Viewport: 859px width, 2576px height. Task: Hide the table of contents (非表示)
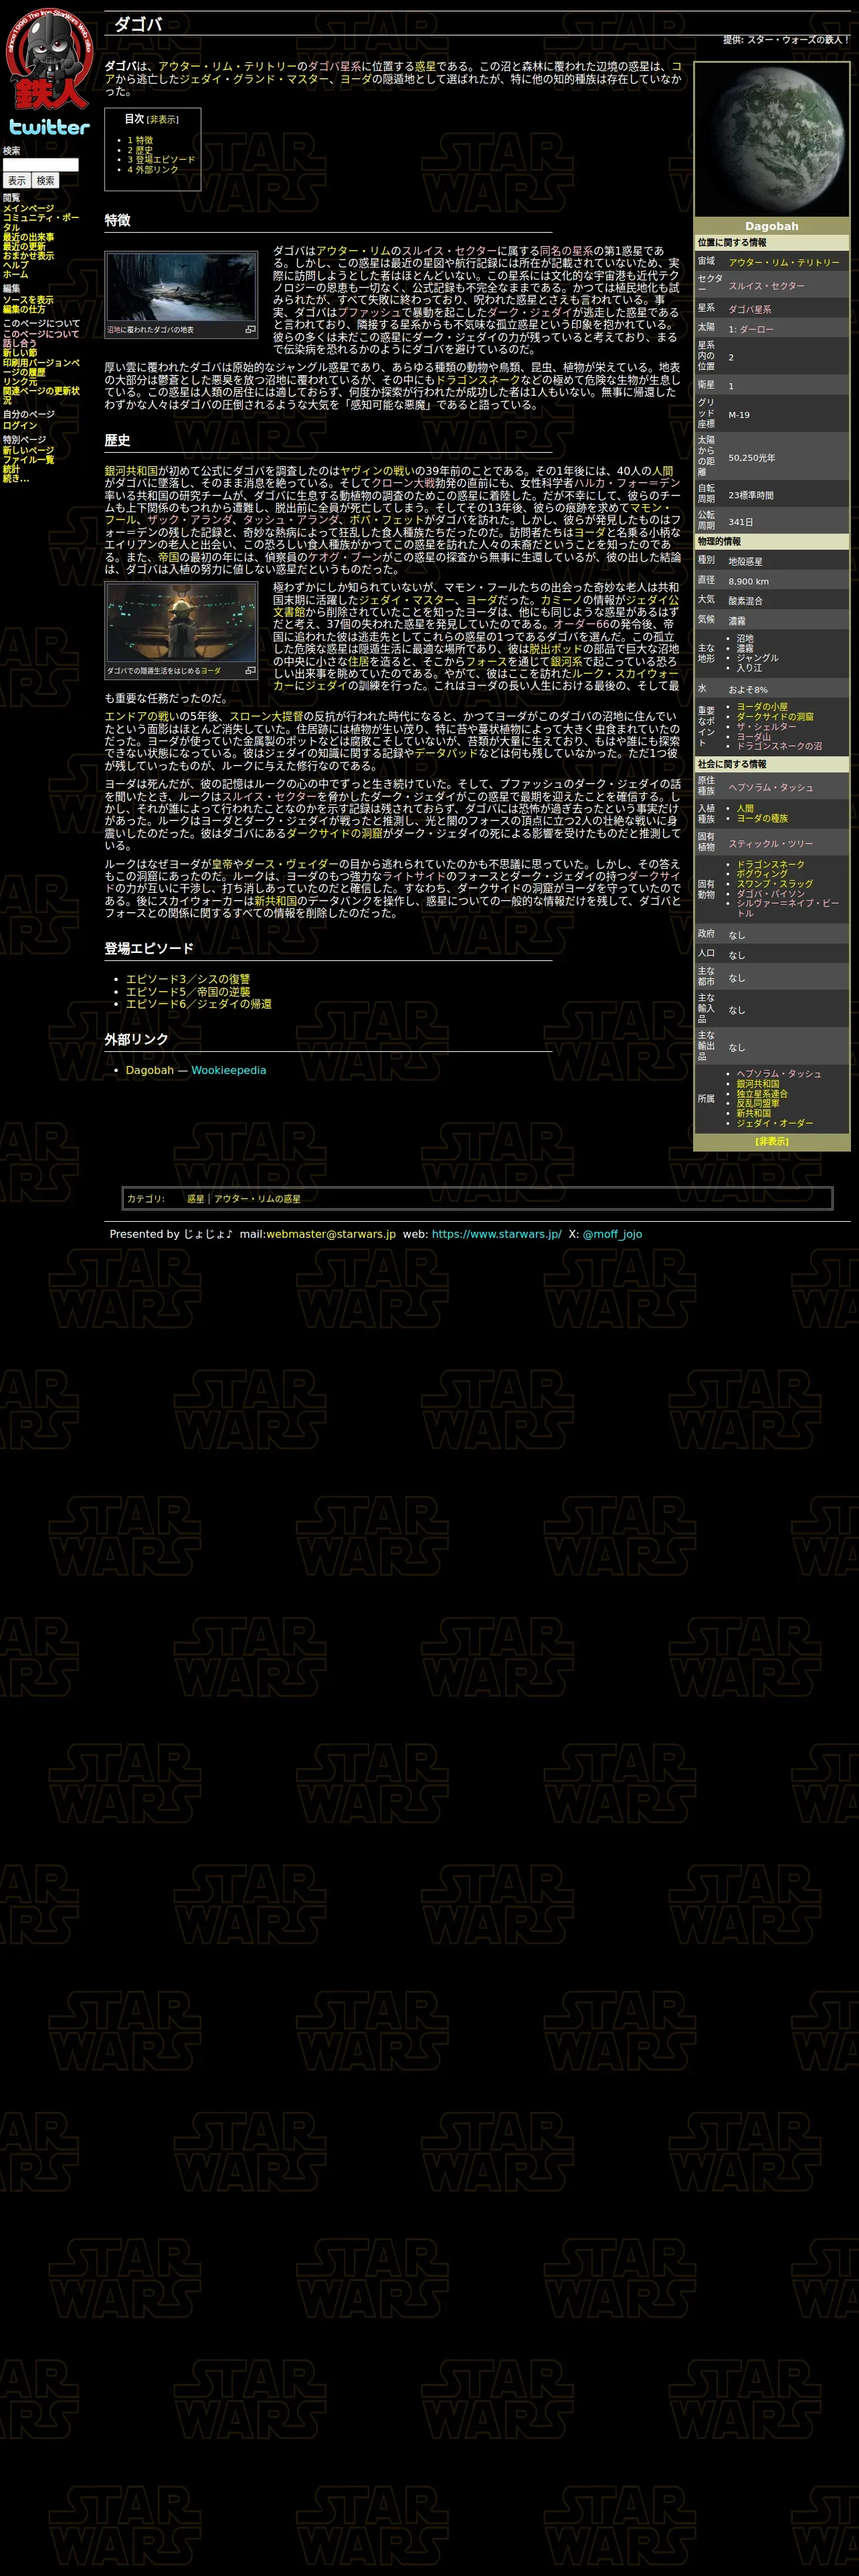click(163, 120)
